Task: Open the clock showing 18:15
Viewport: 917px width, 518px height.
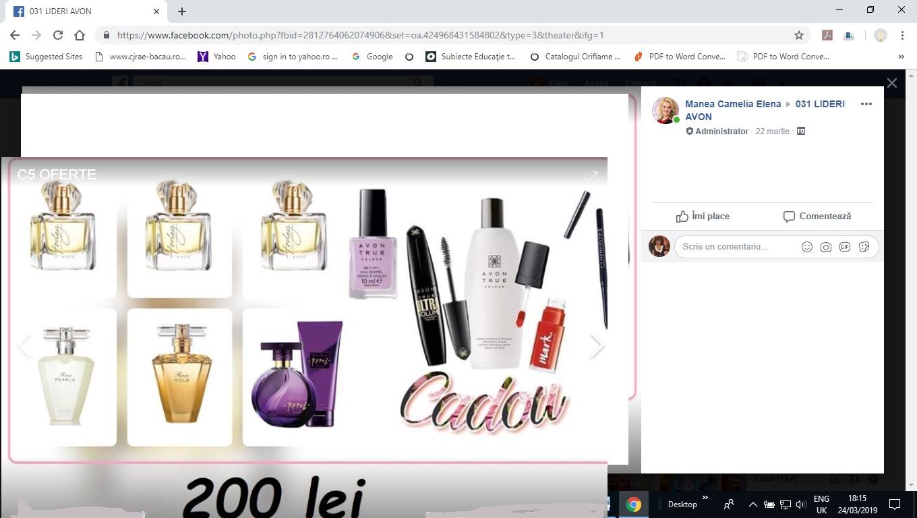Action: [857, 505]
